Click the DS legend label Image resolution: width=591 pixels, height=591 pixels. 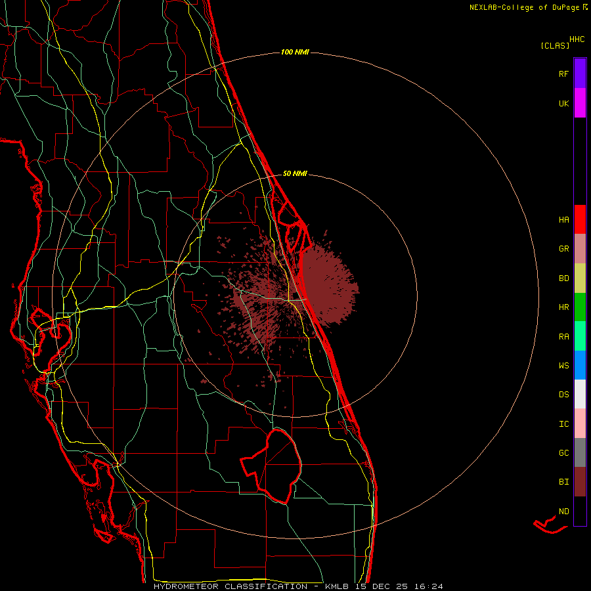pyautogui.click(x=563, y=395)
